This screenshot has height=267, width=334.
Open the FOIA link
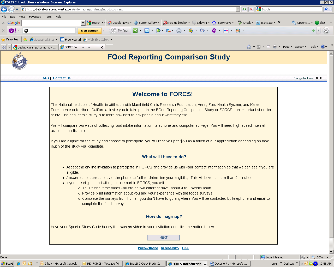tap(185, 248)
